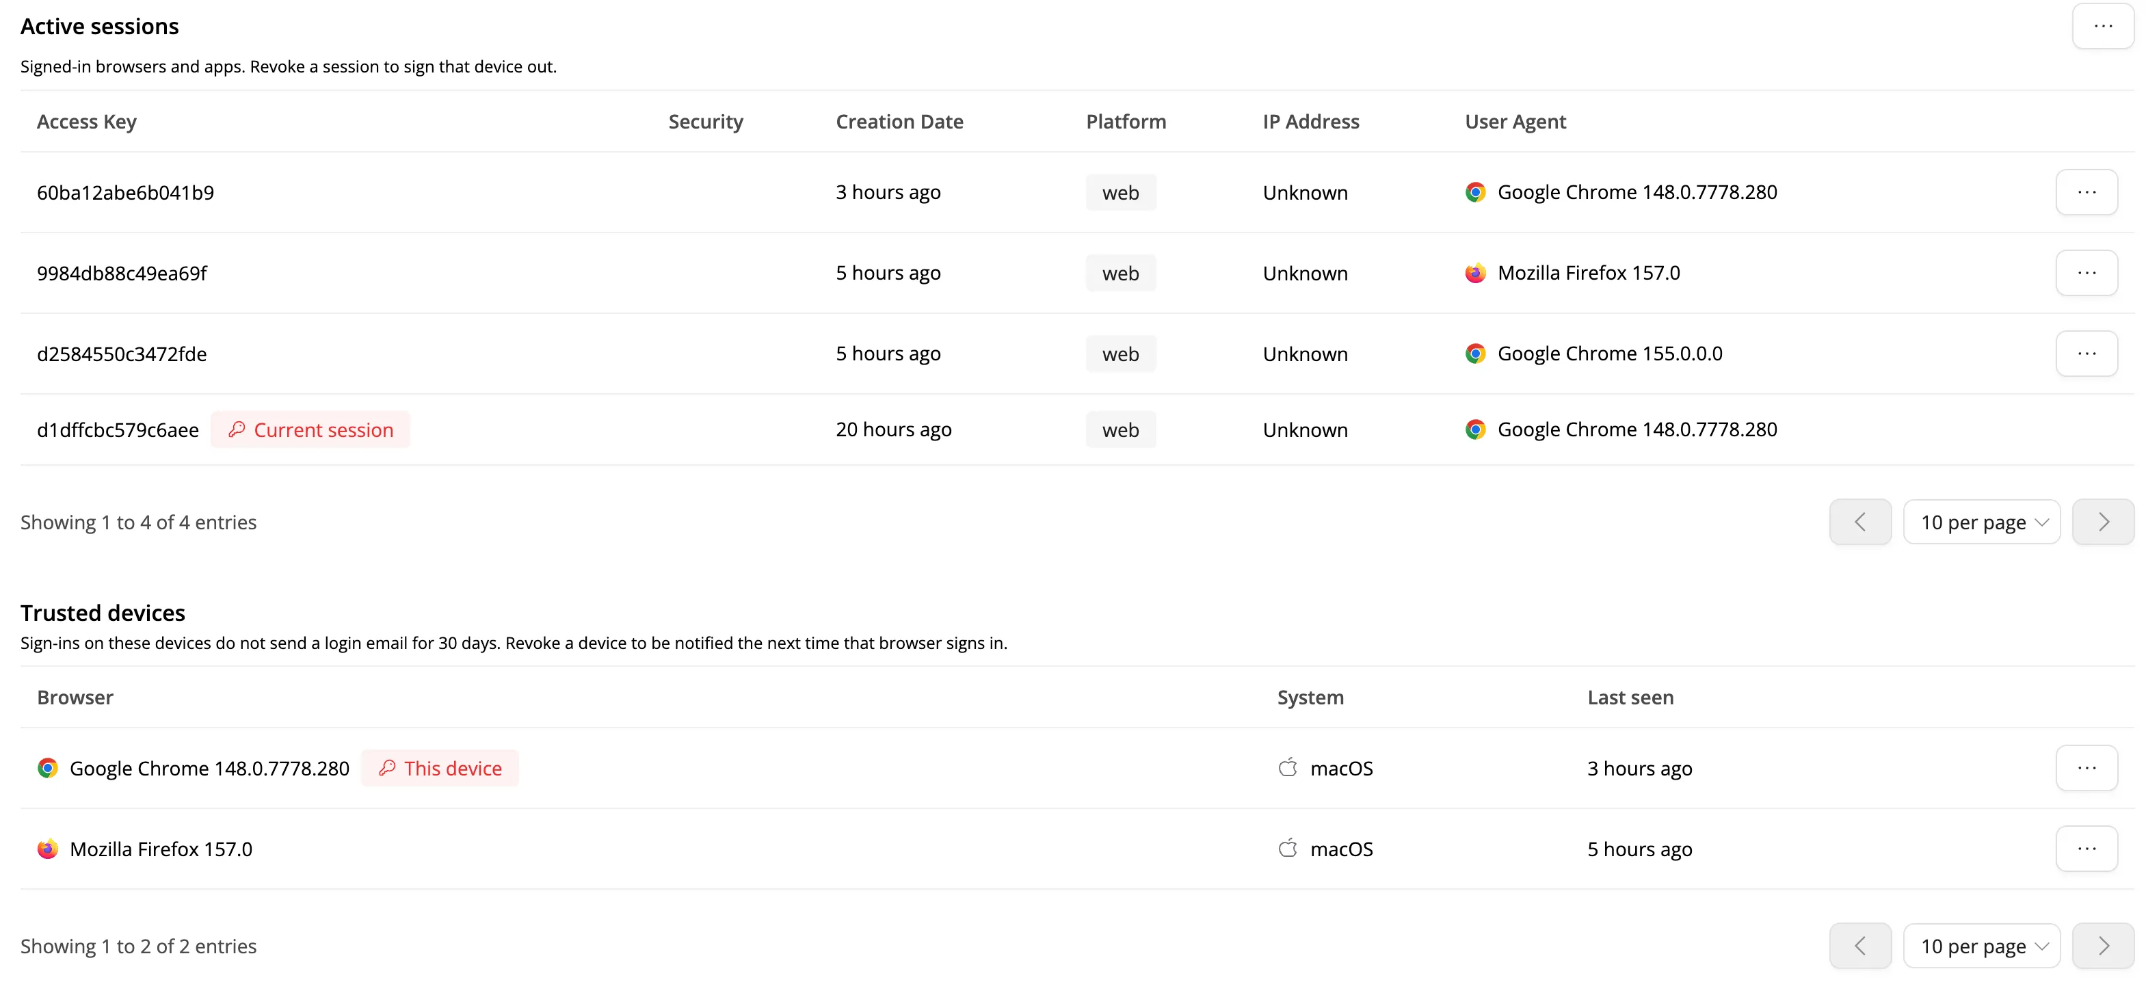
Task: Go to previous page of Active sessions
Action: 1860,522
